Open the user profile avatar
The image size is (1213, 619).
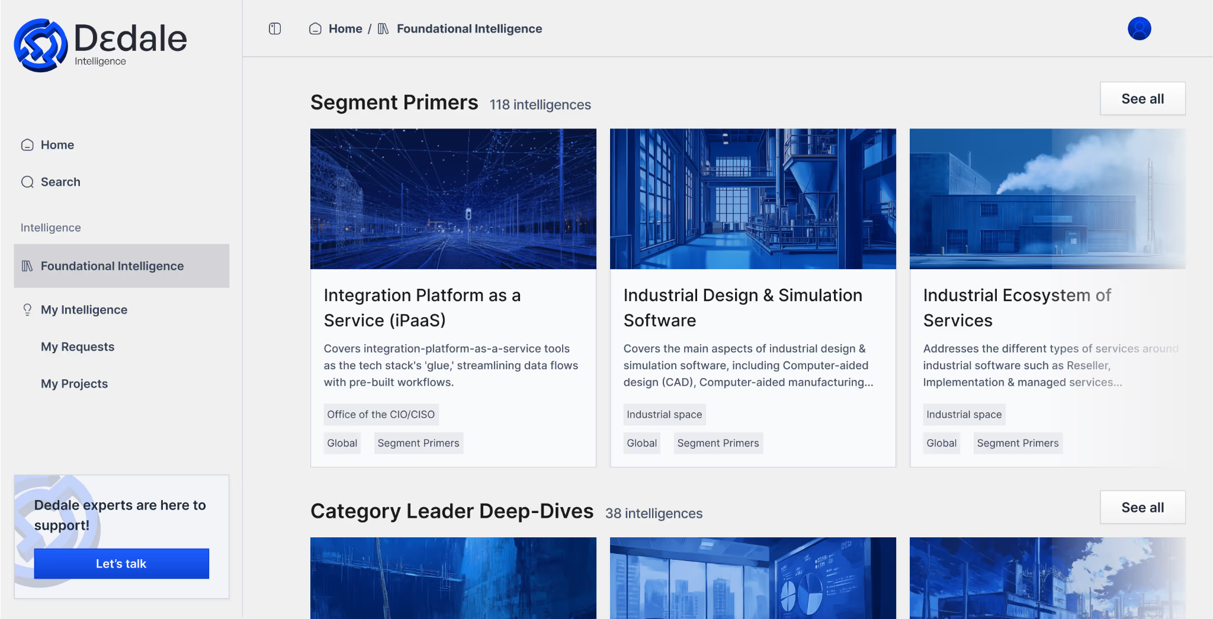coord(1138,29)
